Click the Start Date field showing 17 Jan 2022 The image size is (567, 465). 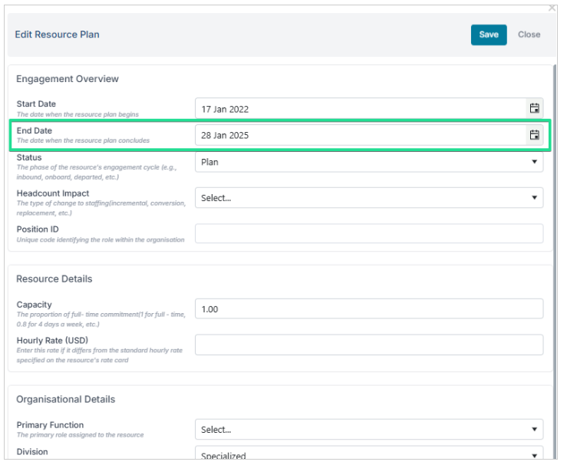[x=361, y=108]
